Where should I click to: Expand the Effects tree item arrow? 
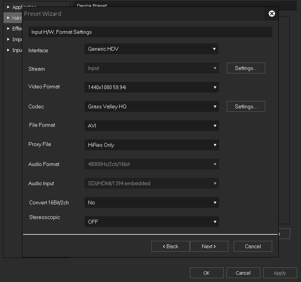(8, 28)
